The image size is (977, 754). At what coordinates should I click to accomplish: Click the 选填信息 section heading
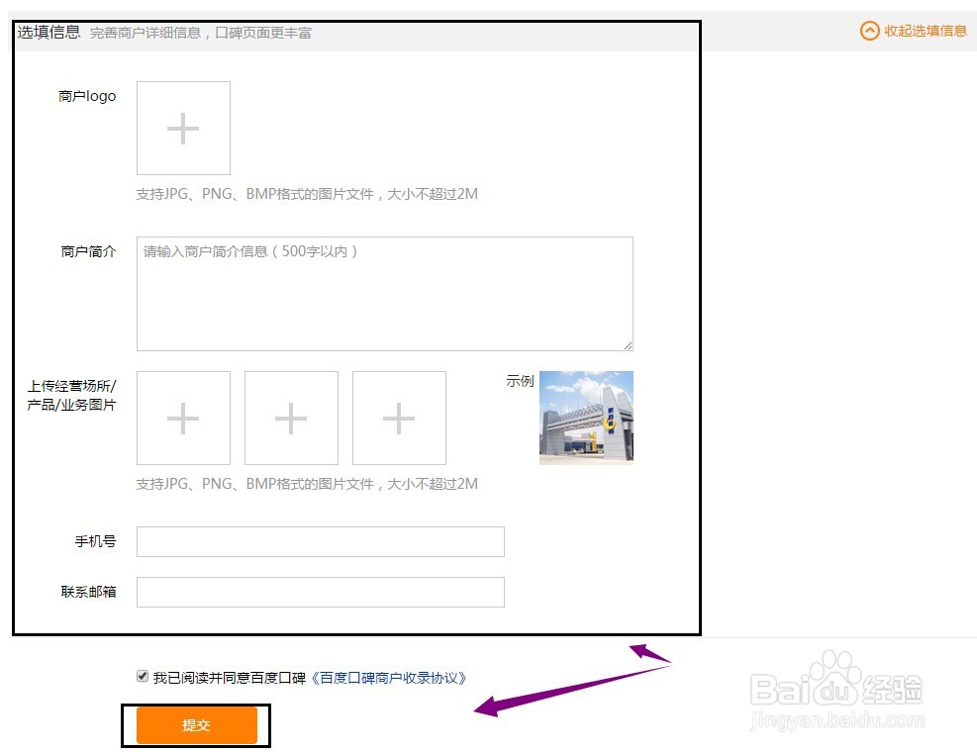[x=49, y=32]
